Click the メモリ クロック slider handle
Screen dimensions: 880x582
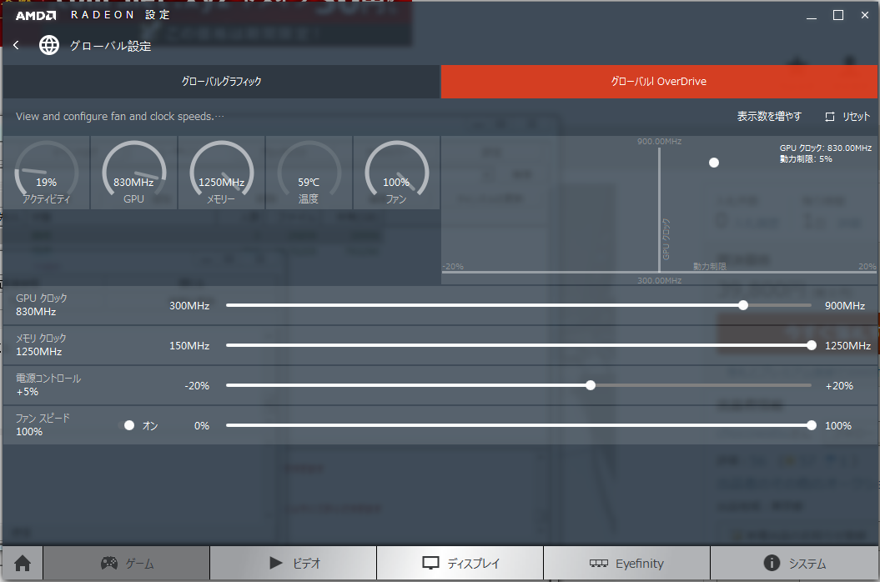[x=811, y=346]
